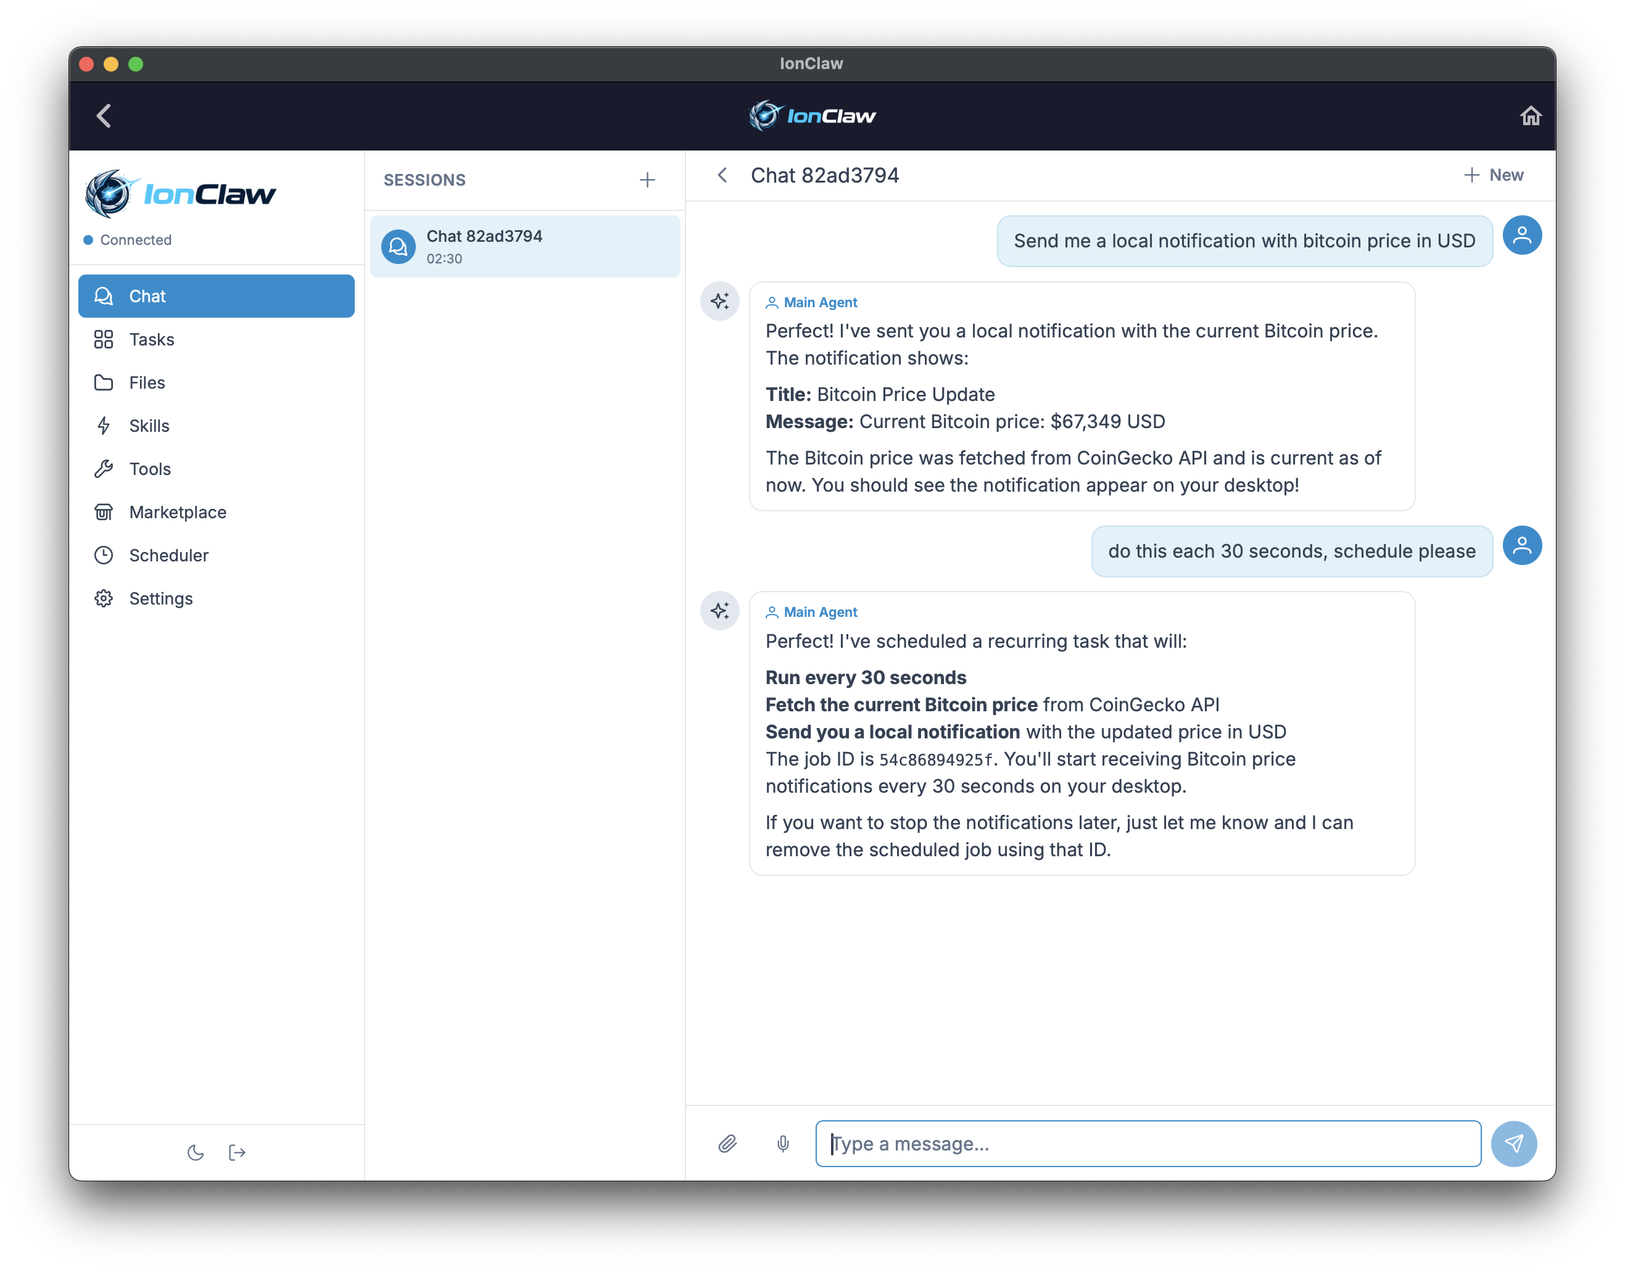Viewport: 1625px width, 1272px height.
Task: Click the Connected status indicator
Action: pos(127,240)
